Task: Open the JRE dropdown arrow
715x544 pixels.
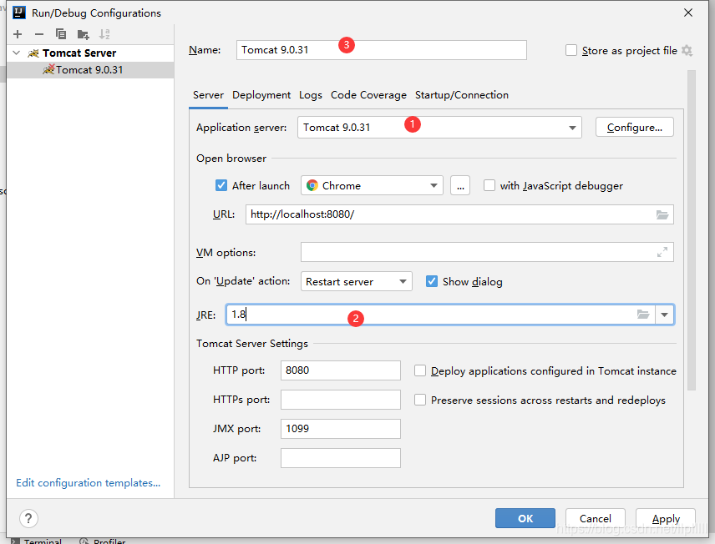Action: pos(664,315)
